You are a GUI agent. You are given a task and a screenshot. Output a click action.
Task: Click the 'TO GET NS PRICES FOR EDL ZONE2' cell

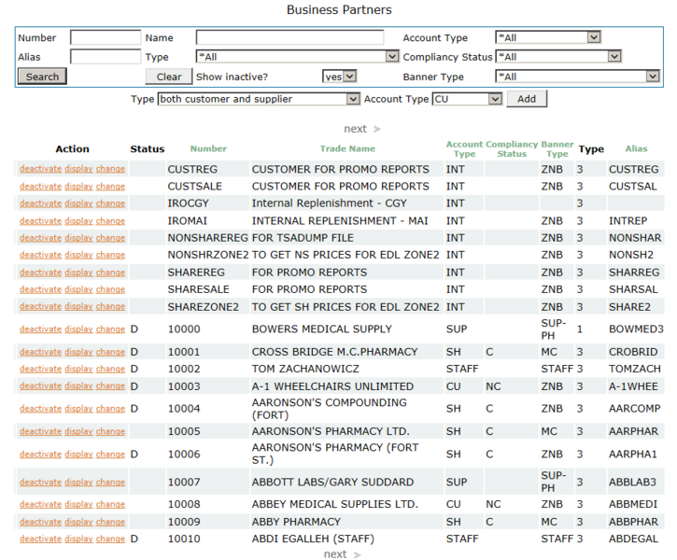click(x=346, y=255)
